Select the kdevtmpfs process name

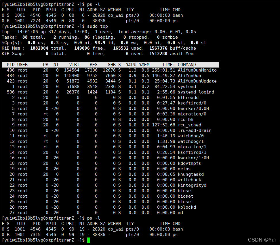189,164
